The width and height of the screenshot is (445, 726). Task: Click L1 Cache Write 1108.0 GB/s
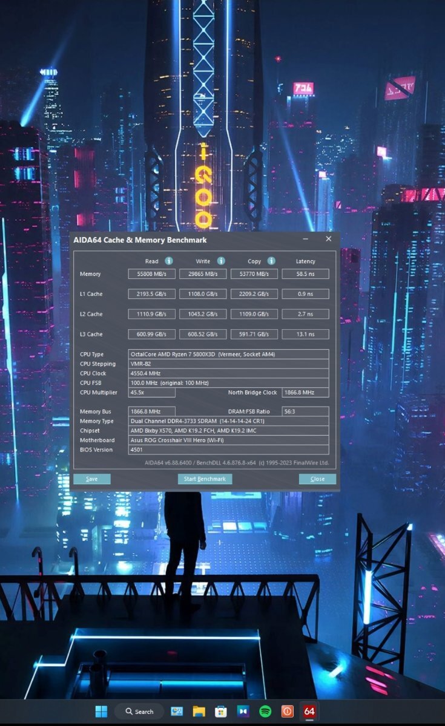pos(203,294)
